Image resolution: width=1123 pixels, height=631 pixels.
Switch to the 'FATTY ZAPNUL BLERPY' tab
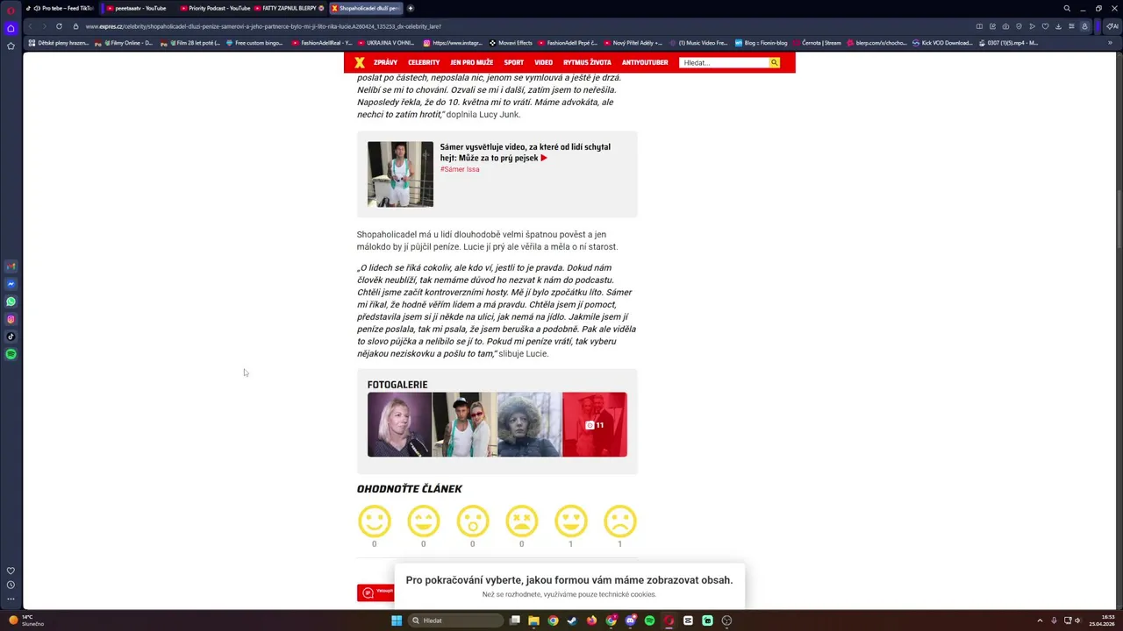pos(289,8)
